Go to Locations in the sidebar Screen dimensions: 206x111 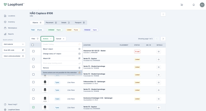[10, 16]
